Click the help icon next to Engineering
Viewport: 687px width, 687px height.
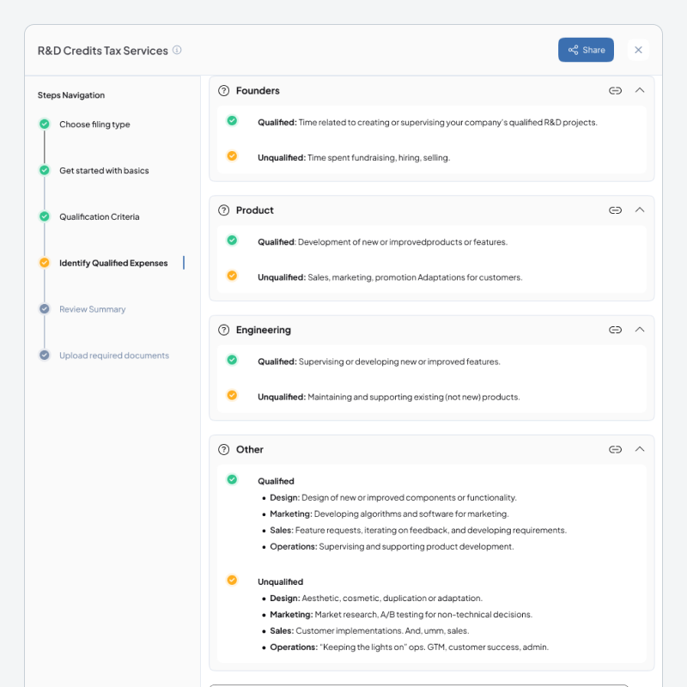tap(224, 330)
